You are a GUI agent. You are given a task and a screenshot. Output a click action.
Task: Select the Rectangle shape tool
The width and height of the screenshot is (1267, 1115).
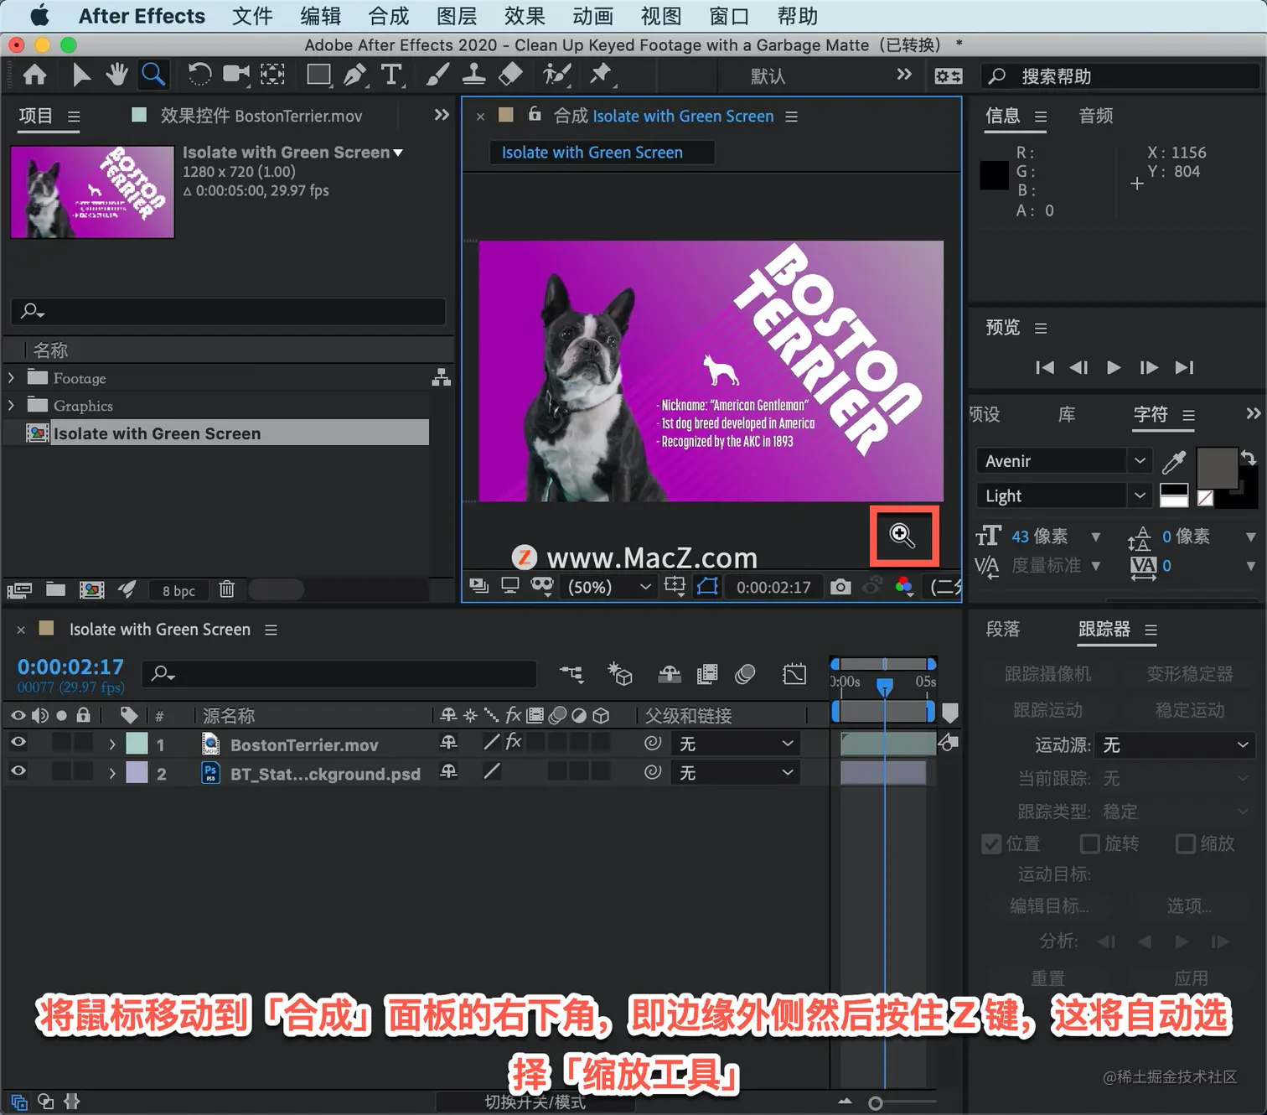(319, 75)
